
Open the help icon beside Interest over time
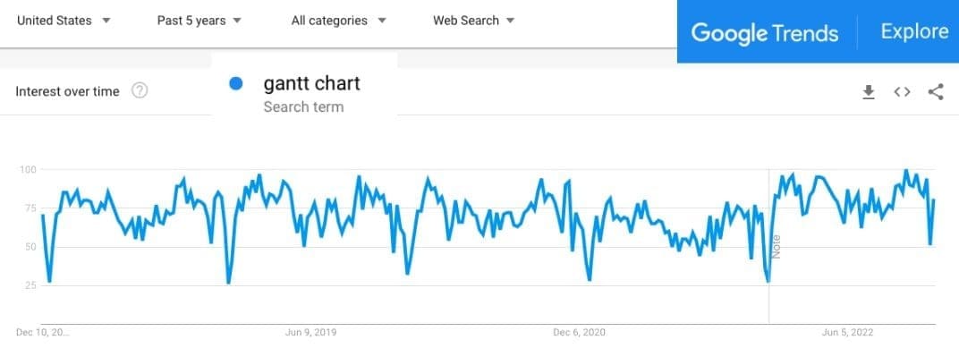(x=140, y=91)
